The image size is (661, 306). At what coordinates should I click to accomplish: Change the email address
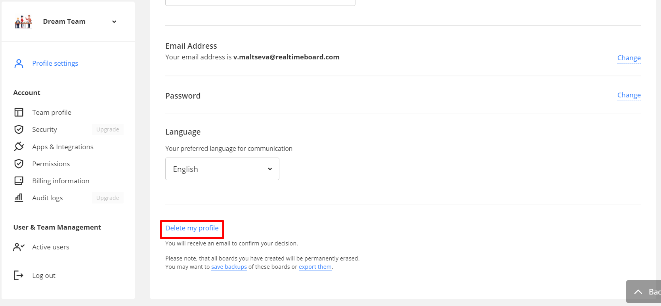point(629,58)
